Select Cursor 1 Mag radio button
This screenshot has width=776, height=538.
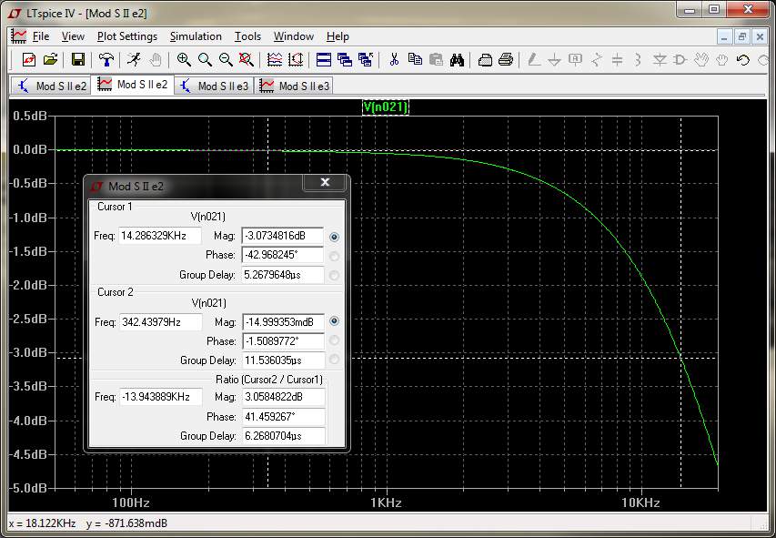pos(334,236)
